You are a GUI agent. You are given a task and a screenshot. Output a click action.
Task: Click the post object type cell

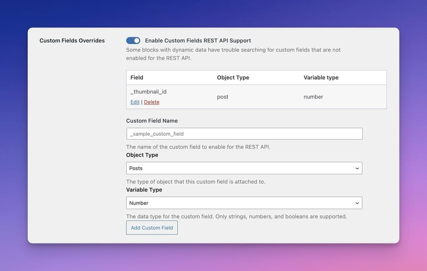pos(222,96)
